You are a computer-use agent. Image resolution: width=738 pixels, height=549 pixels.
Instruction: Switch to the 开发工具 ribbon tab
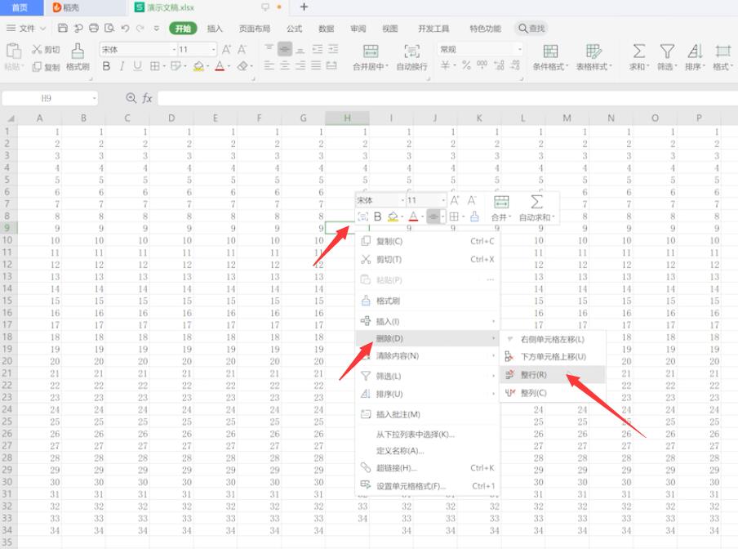pos(433,29)
